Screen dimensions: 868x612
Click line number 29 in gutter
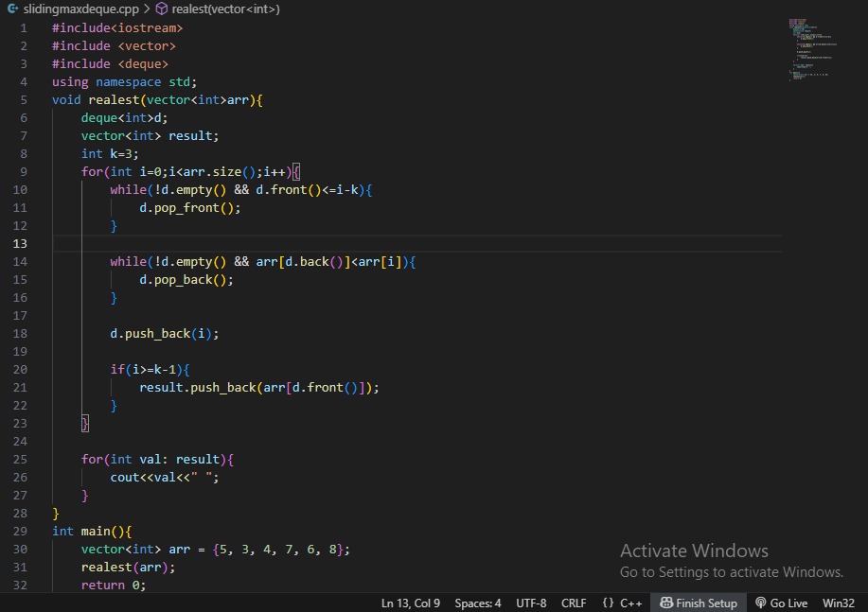pyautogui.click(x=20, y=532)
